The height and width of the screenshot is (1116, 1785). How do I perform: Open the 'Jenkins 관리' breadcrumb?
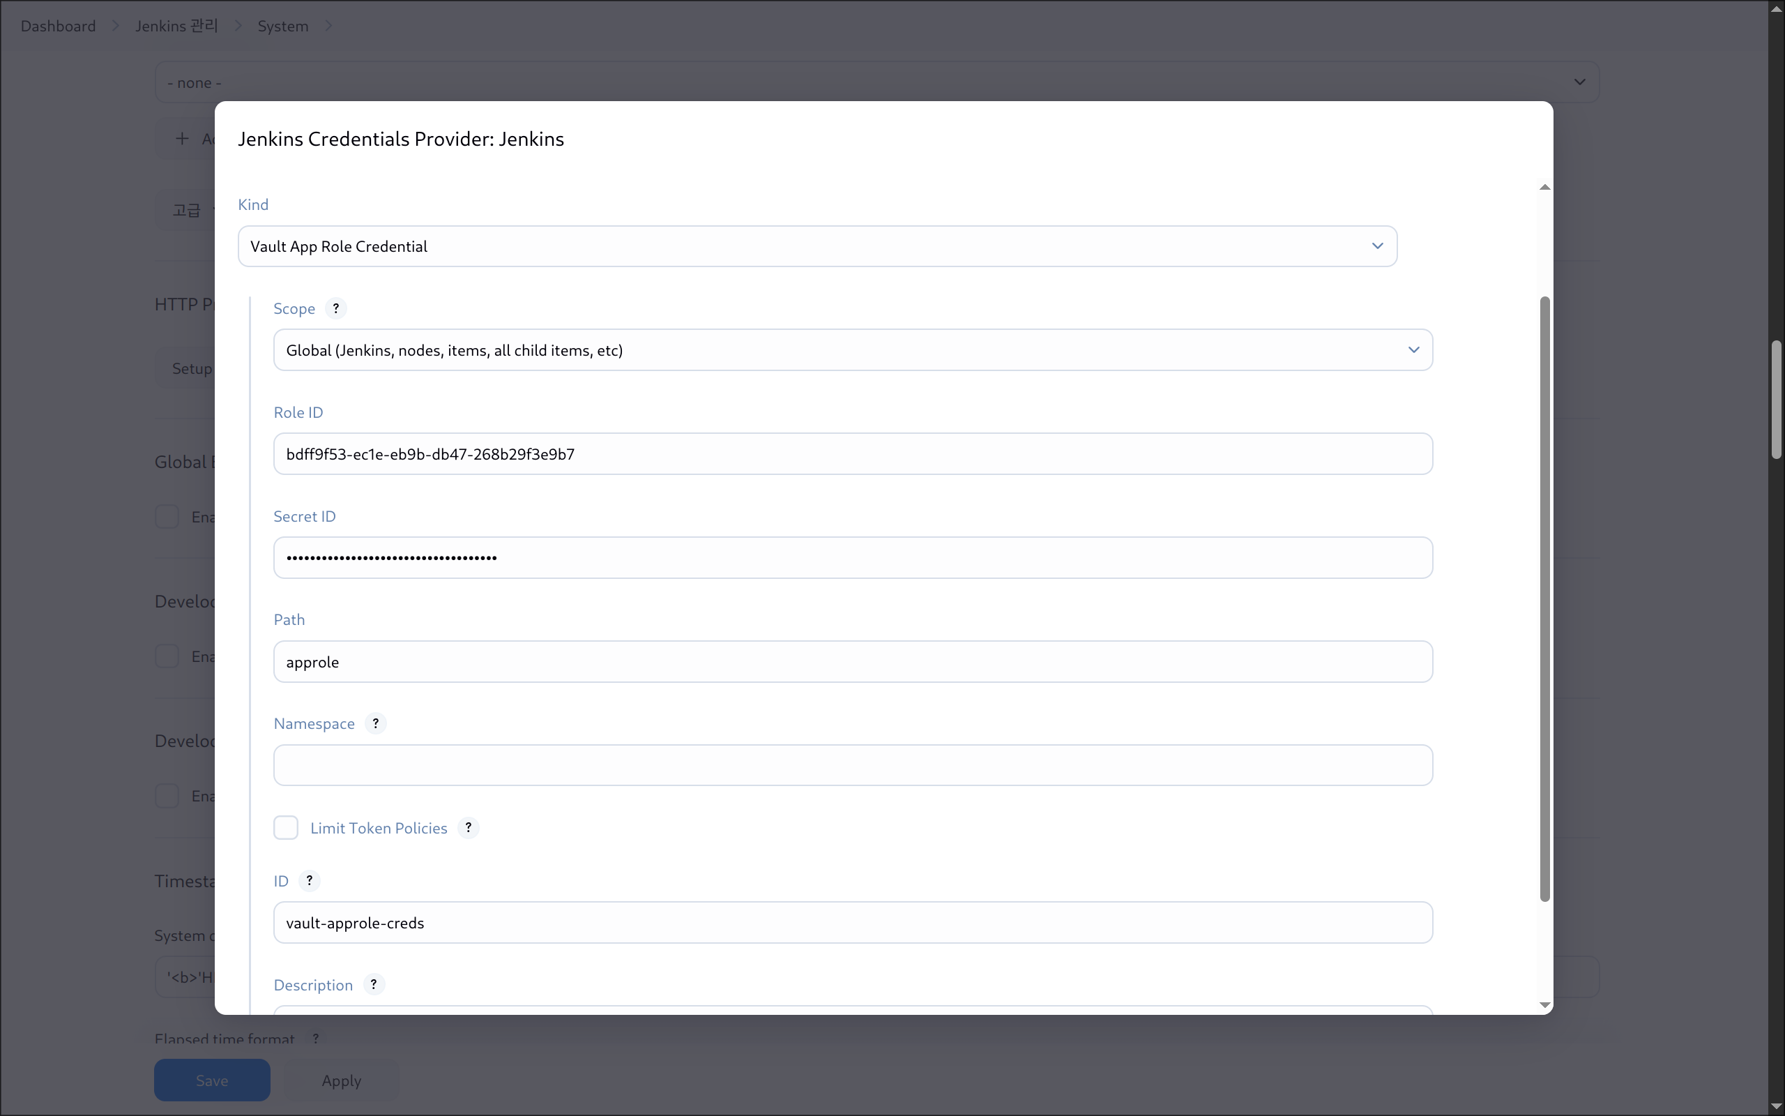177,26
